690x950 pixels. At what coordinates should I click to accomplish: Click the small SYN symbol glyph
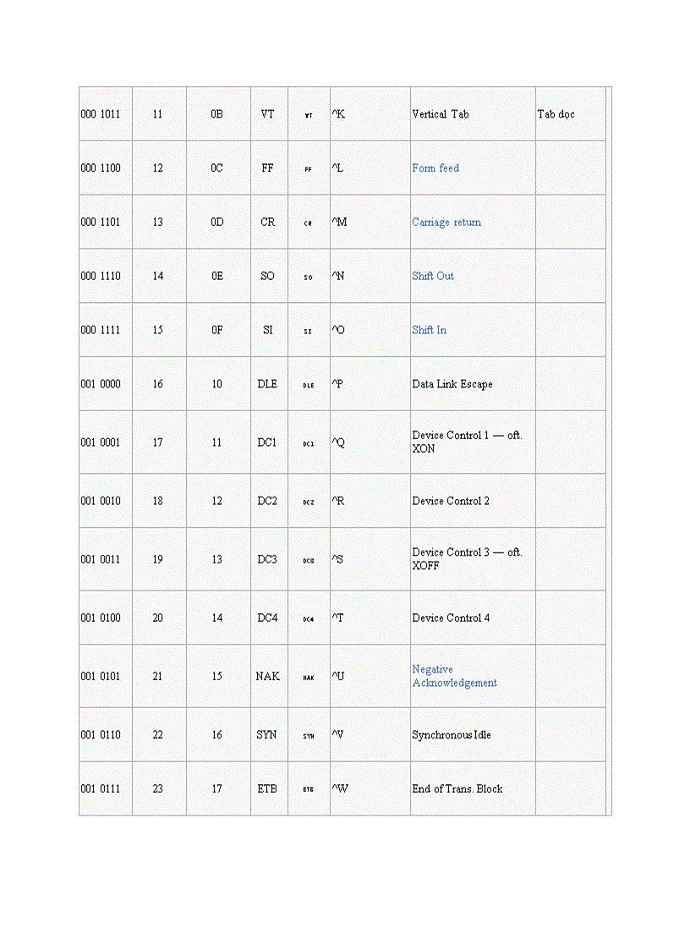coord(309,736)
